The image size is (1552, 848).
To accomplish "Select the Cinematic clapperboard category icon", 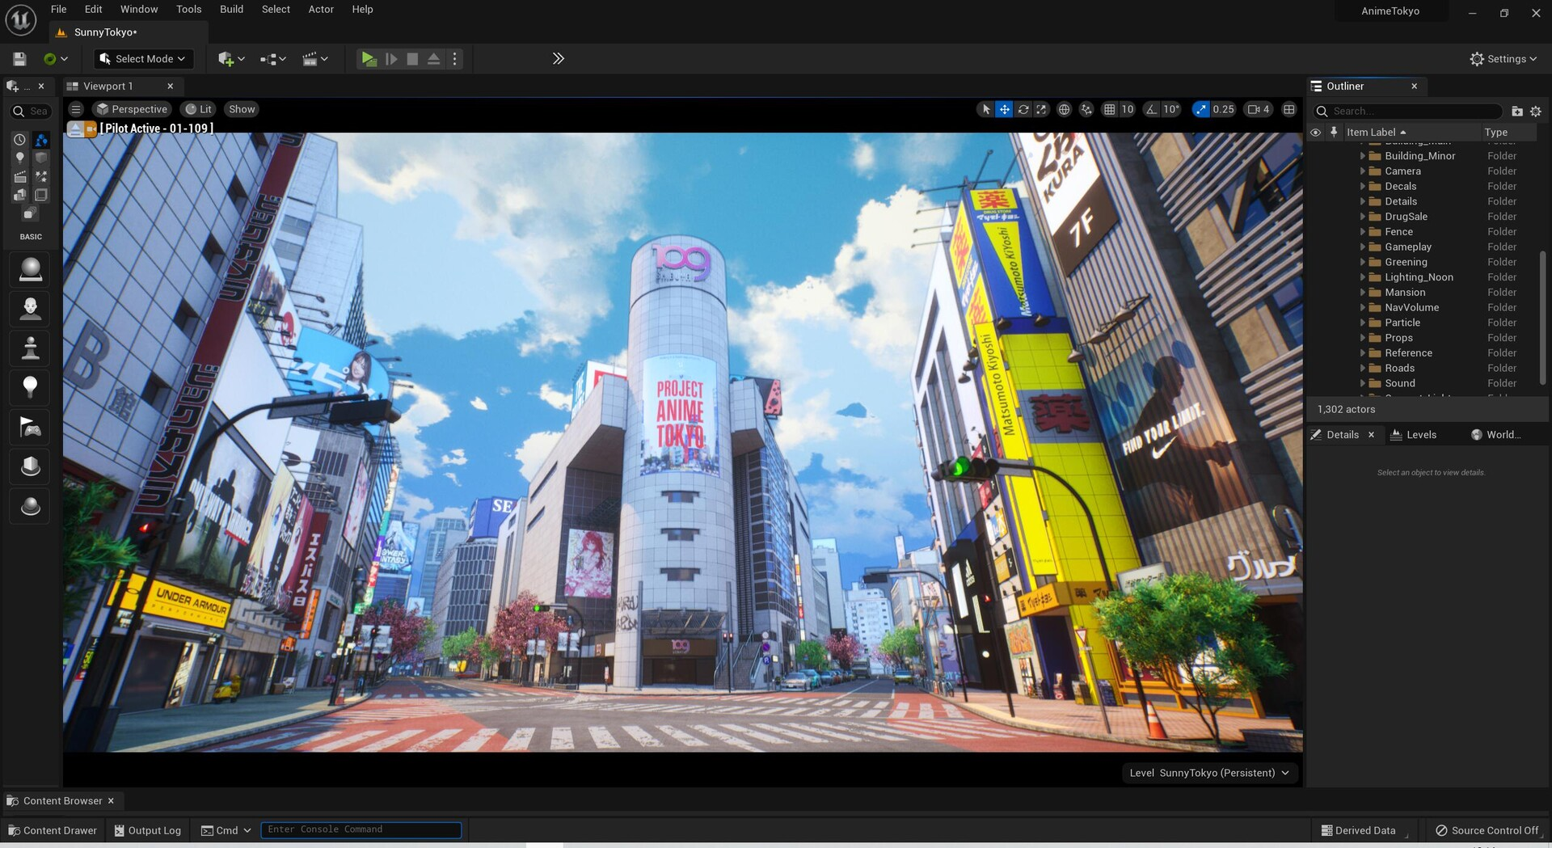I will point(20,176).
